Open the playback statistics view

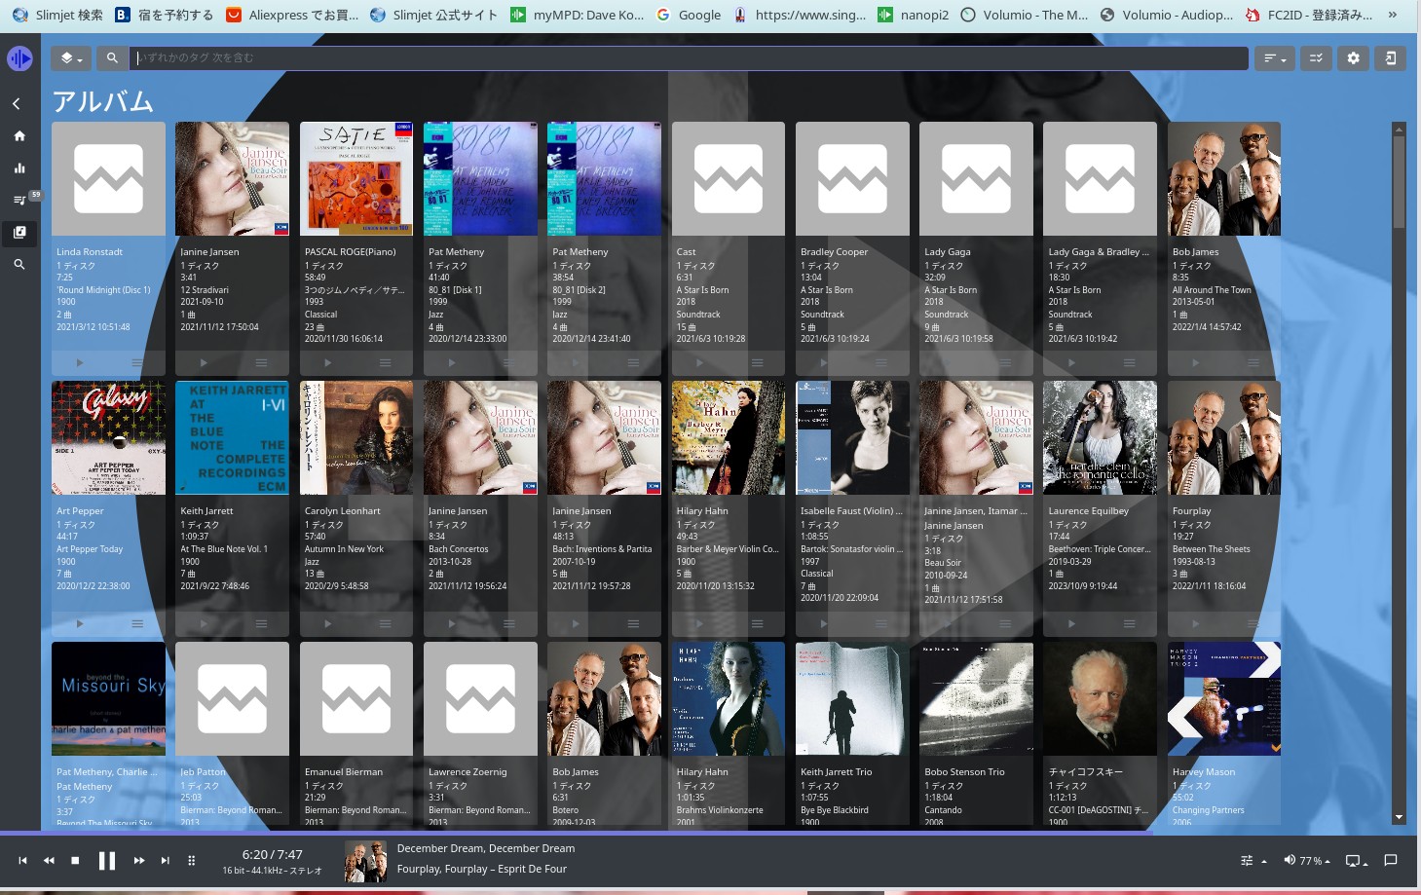[x=19, y=168]
